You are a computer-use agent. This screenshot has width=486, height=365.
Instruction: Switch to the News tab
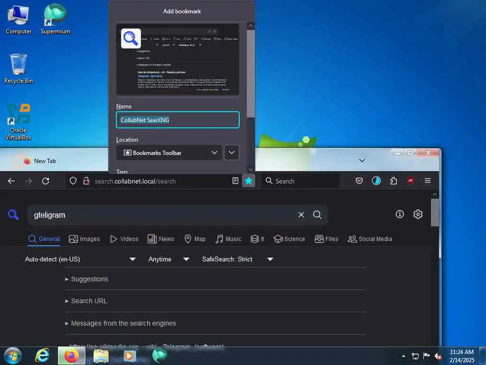point(160,239)
